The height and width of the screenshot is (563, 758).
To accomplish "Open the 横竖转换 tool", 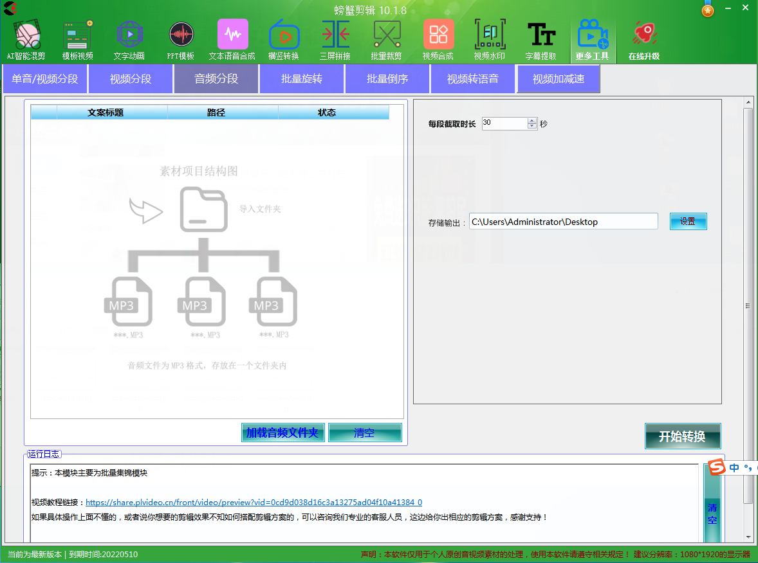I will [284, 40].
